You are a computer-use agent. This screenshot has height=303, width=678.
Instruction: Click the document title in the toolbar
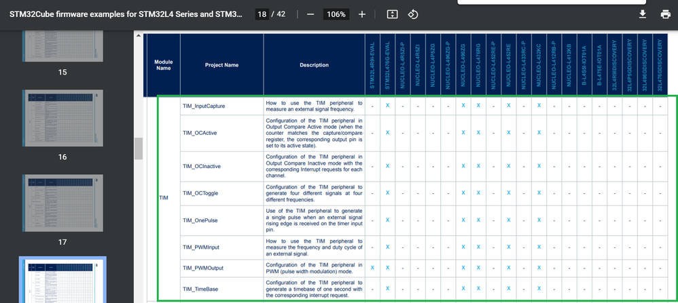(126, 14)
